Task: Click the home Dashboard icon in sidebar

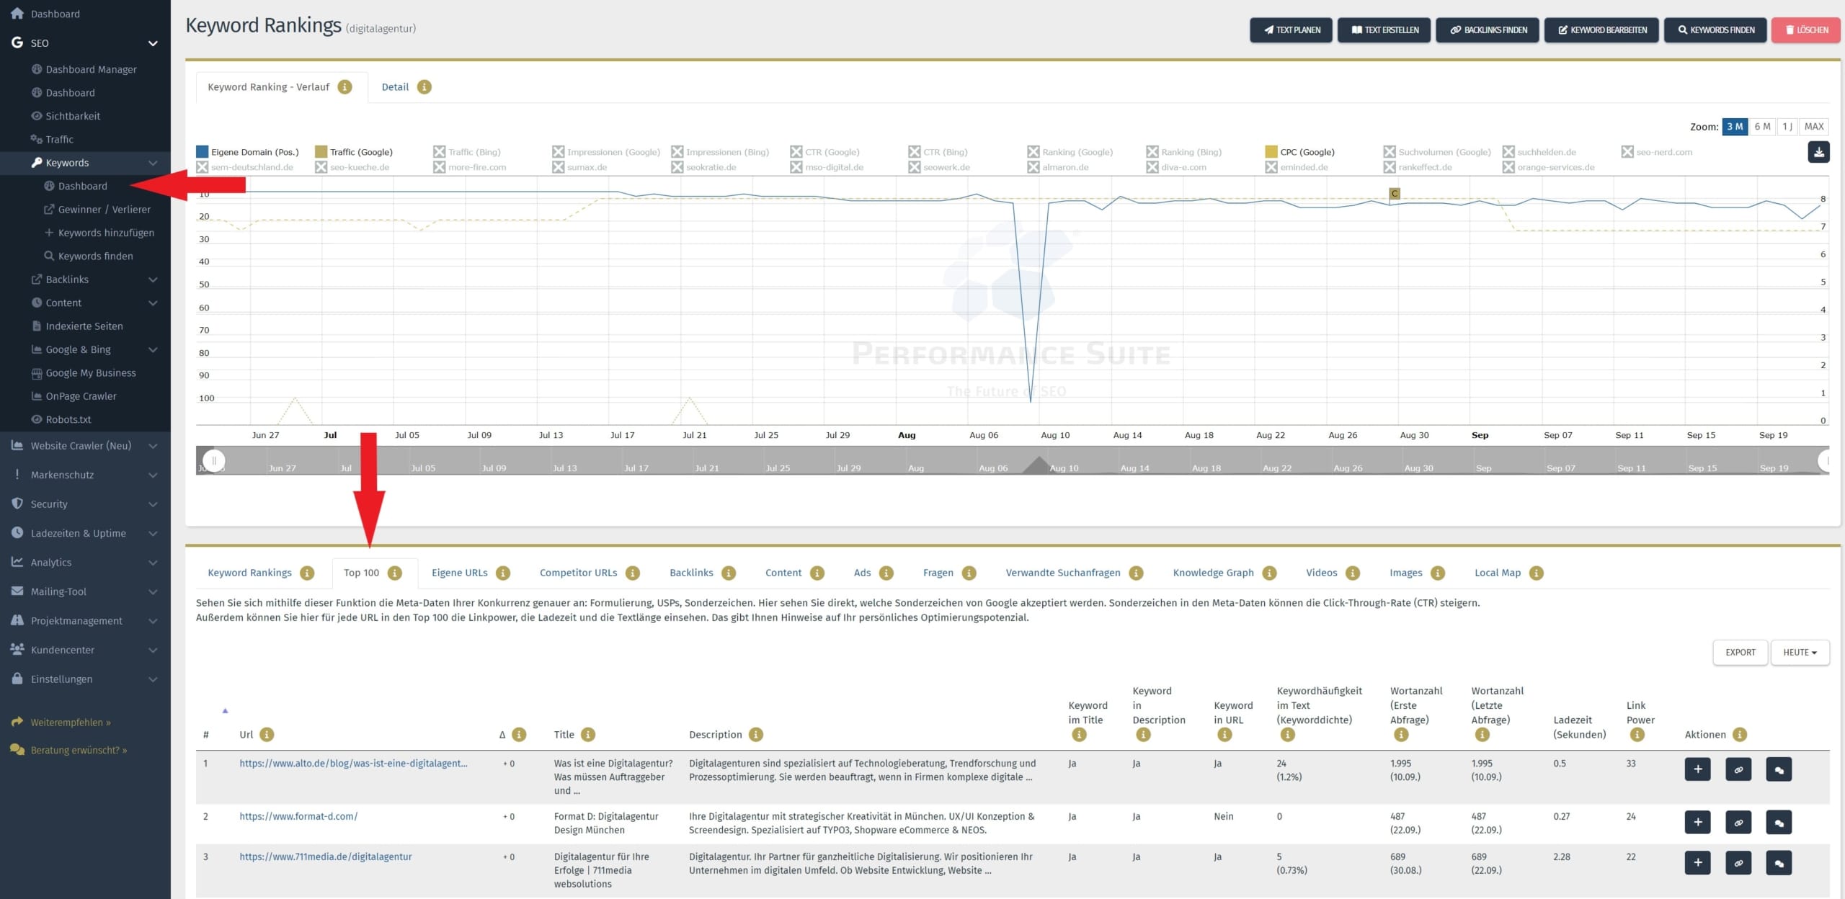Action: (17, 14)
